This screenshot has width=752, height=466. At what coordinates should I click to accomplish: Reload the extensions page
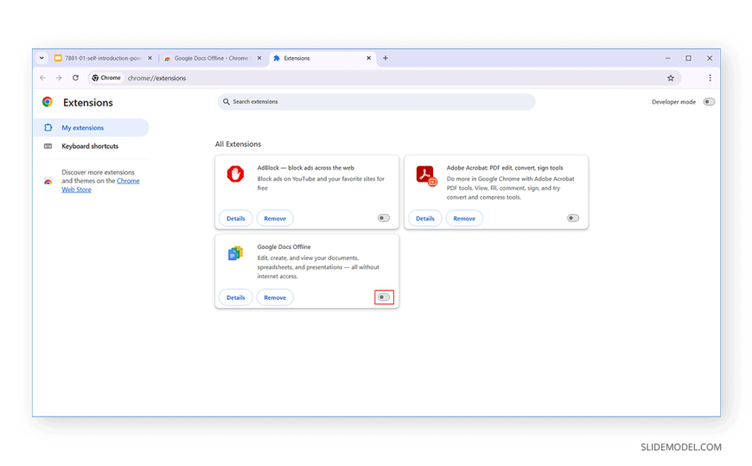pos(75,78)
